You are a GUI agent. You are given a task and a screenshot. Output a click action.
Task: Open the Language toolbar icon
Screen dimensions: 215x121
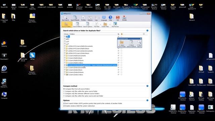[104, 18]
